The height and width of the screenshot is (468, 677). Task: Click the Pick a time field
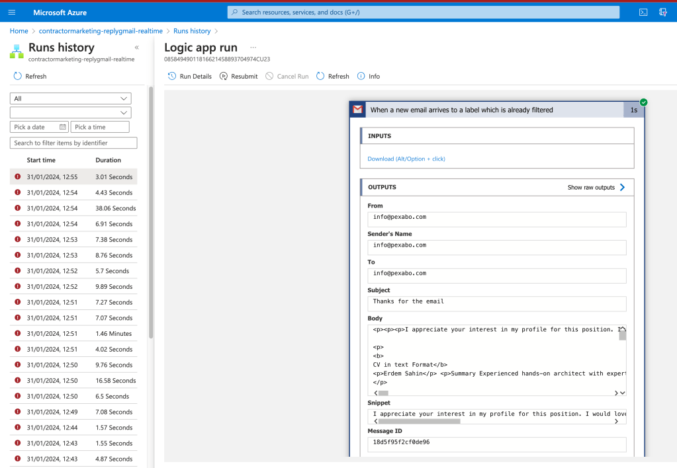[100, 127]
